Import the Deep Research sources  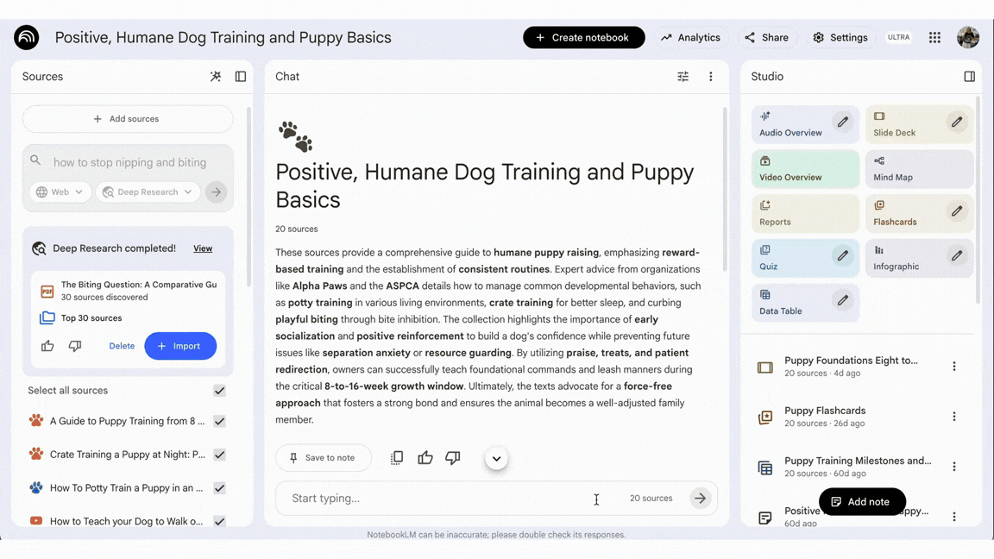click(x=179, y=346)
